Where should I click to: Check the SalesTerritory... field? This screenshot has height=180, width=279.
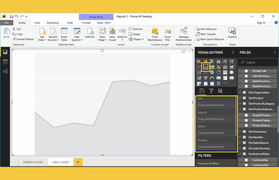[246, 76]
